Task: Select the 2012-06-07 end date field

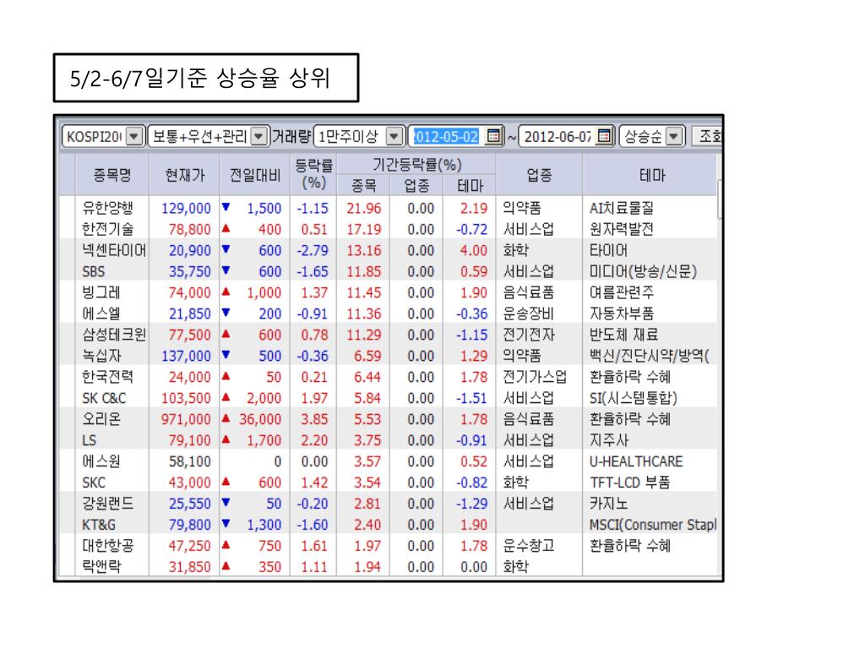Action: pyautogui.click(x=558, y=136)
